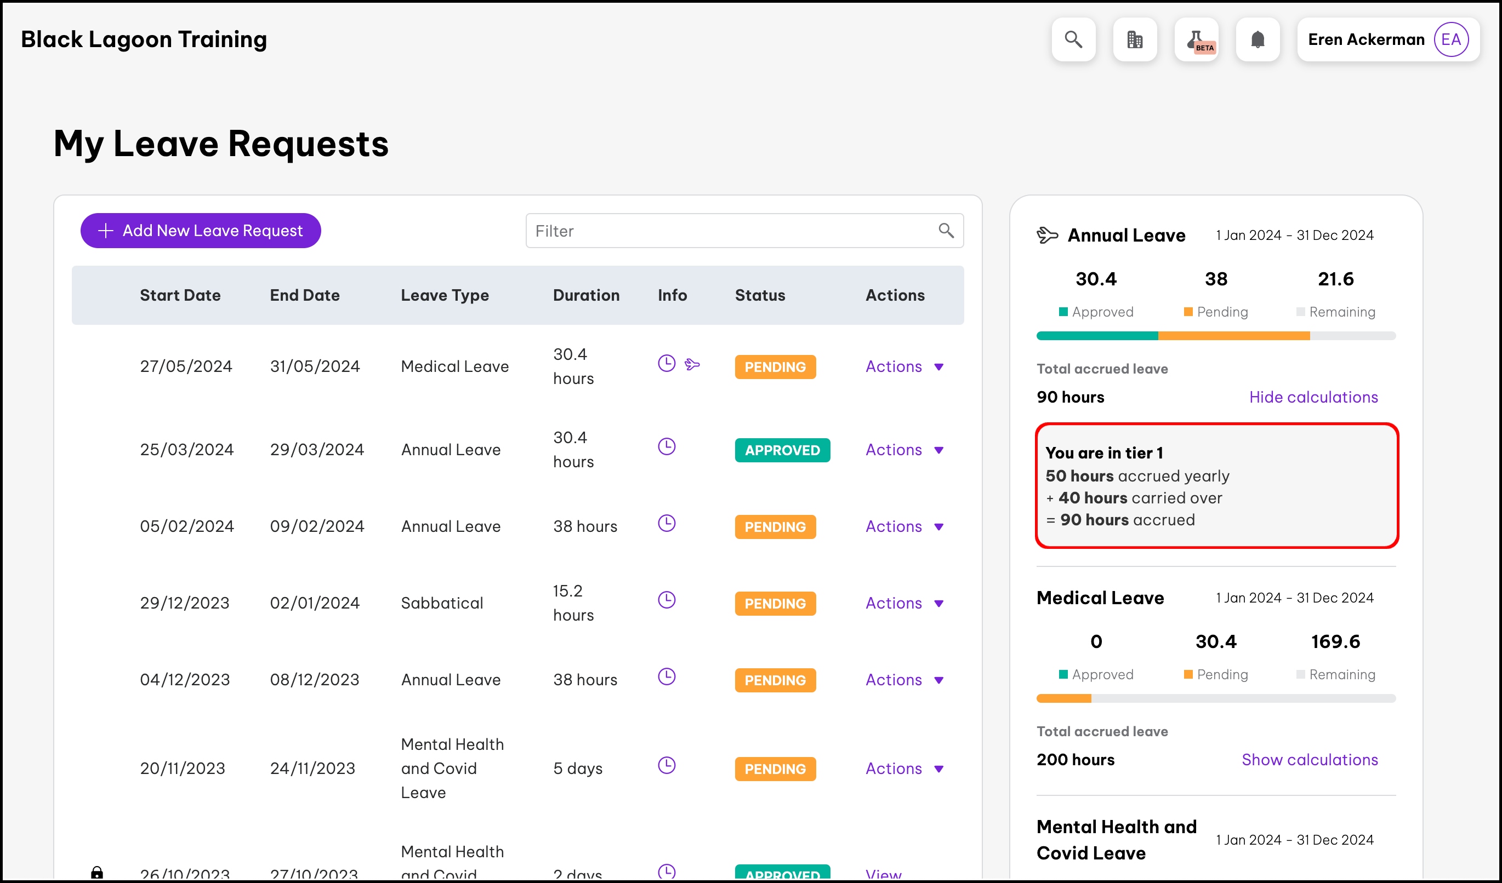Image resolution: width=1502 pixels, height=883 pixels.
Task: Open the company building icon
Action: [x=1134, y=39]
